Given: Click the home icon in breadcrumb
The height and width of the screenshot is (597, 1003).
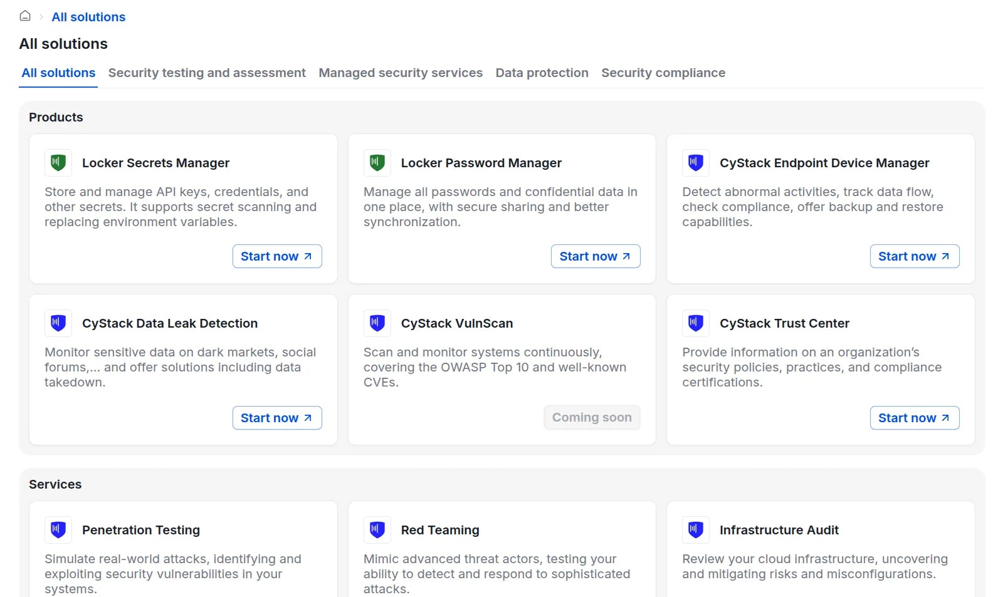Looking at the screenshot, I should 25,16.
